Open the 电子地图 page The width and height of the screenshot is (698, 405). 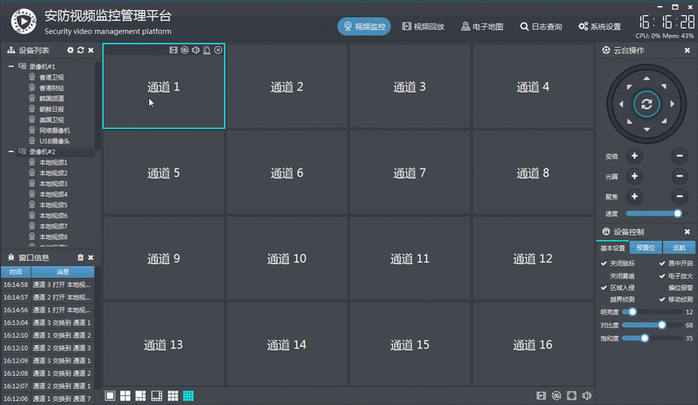coord(482,27)
